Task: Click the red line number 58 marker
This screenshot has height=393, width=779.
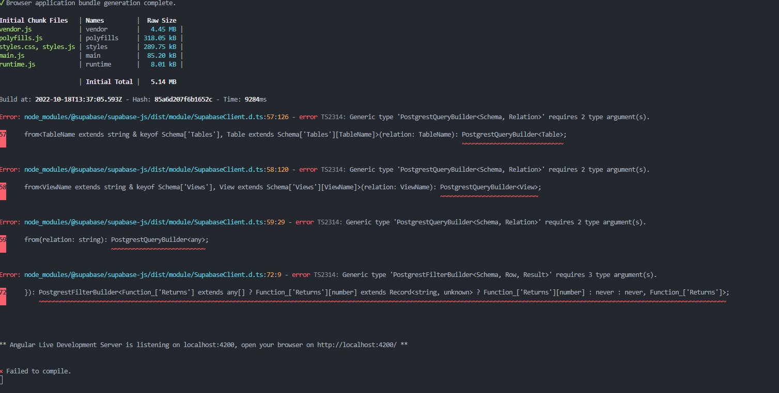Action: coord(3,190)
